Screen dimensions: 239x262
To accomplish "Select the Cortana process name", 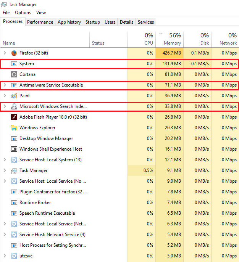I will 27,74.
